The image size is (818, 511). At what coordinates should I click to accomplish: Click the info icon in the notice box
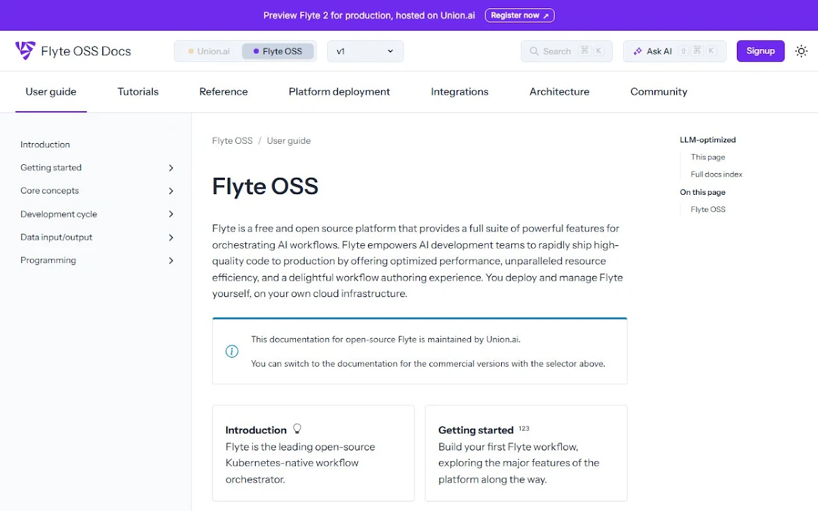[232, 352]
